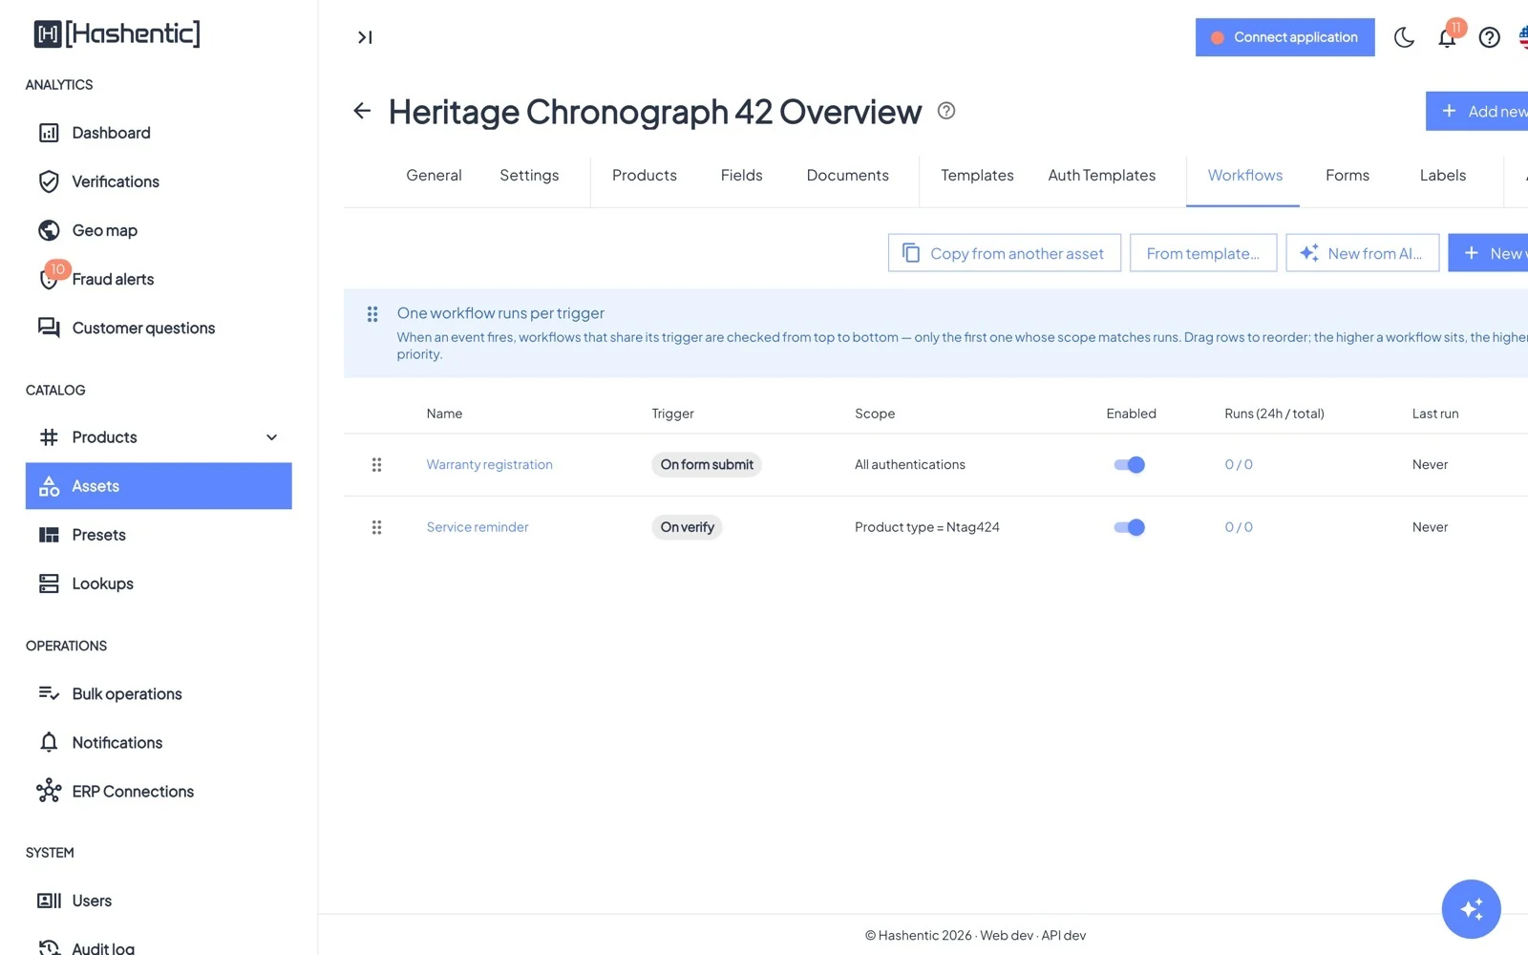This screenshot has height=955, width=1528.
Task: Open notifications bell in top bar
Action: 1447,37
